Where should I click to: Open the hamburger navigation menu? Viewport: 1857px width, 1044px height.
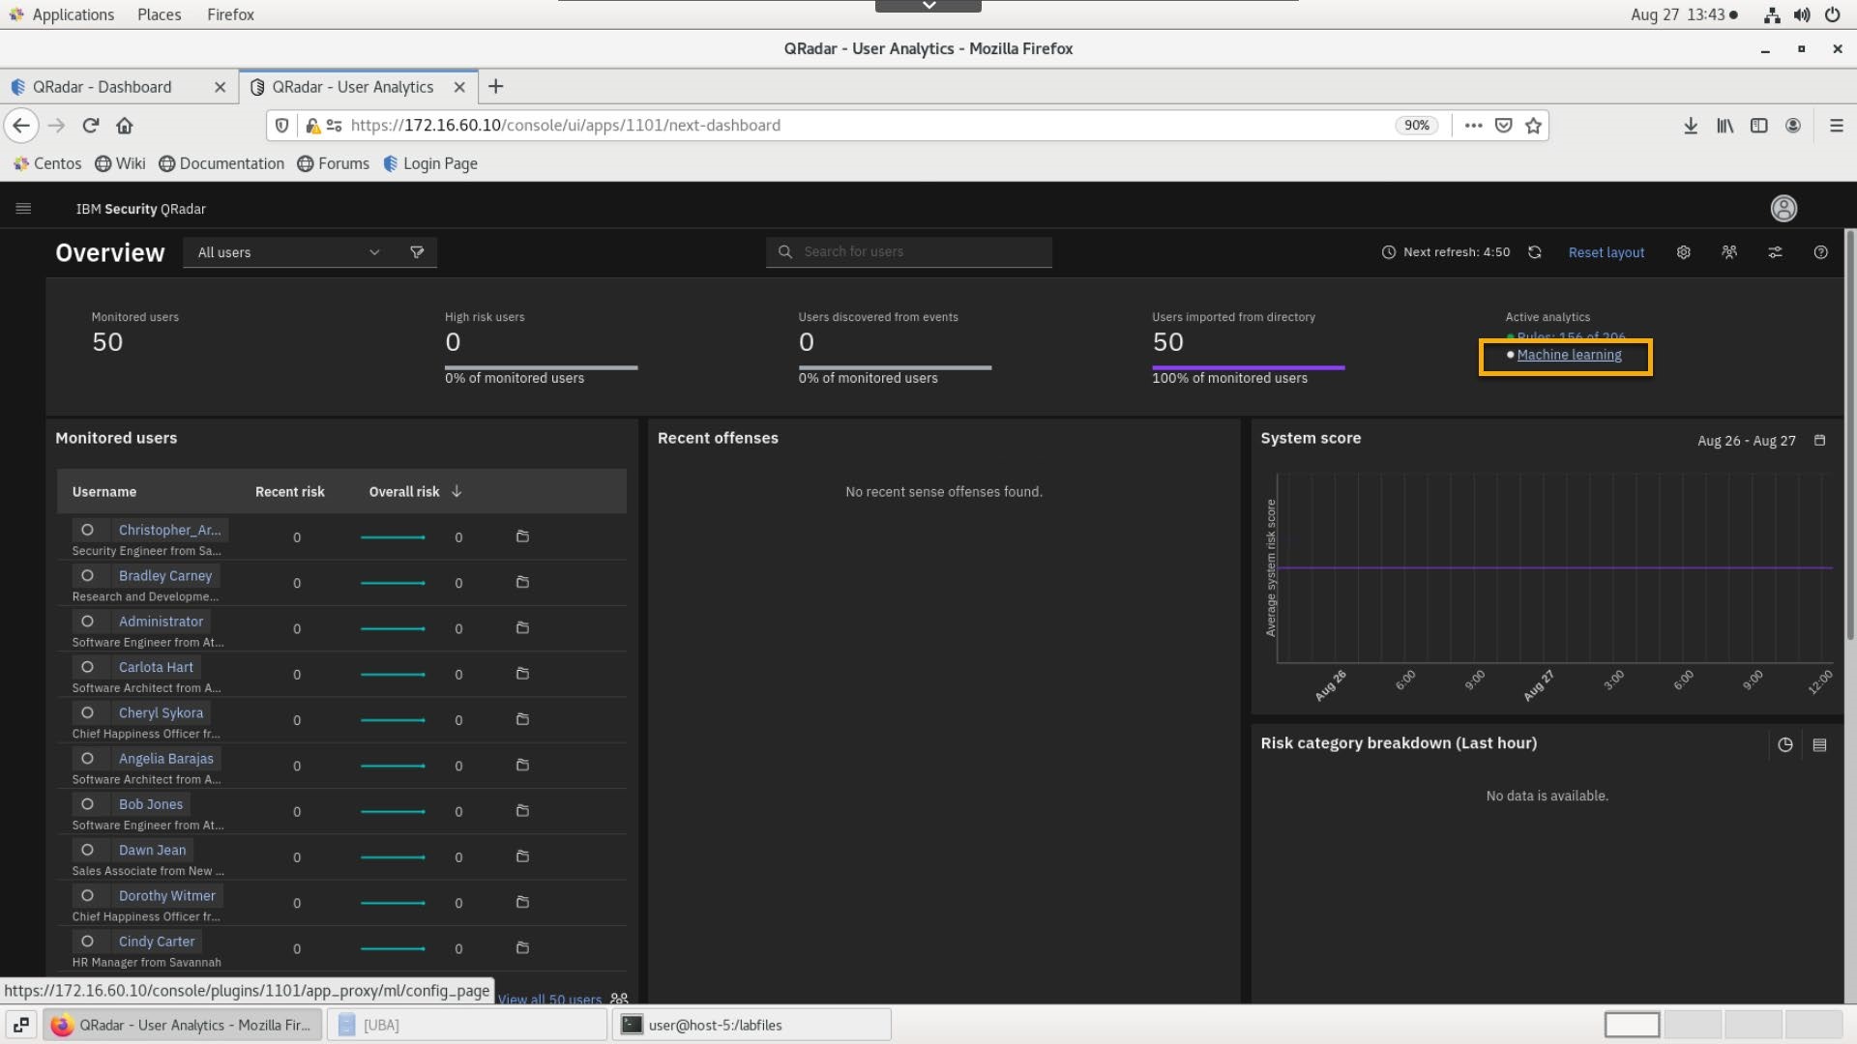click(23, 209)
